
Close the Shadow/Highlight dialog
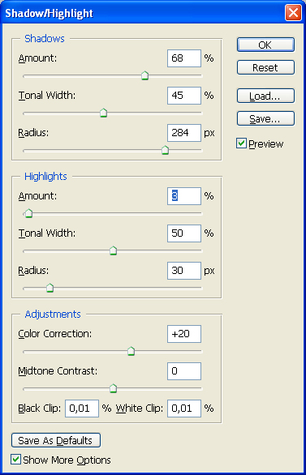(293, 13)
